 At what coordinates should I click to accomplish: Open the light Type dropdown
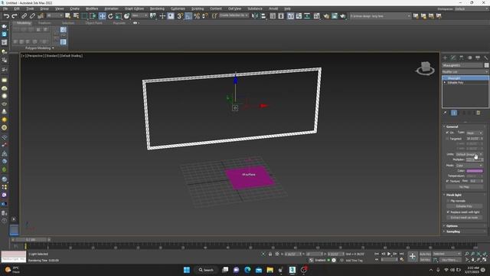(x=475, y=133)
